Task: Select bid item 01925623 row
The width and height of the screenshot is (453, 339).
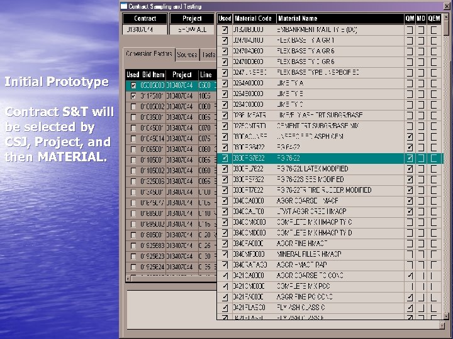Action: pyautogui.click(x=171, y=256)
